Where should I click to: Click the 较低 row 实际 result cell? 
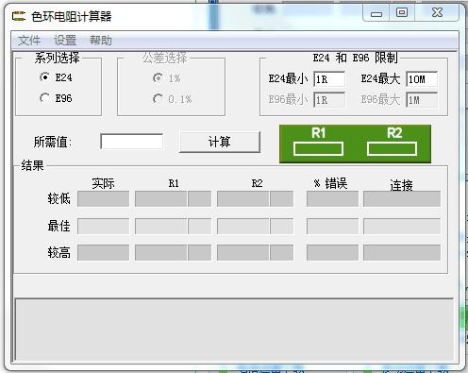103,199
